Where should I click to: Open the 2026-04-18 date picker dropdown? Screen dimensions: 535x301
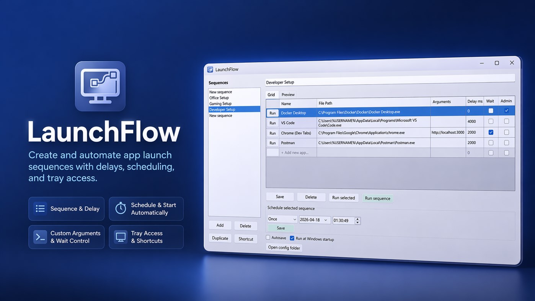point(326,220)
